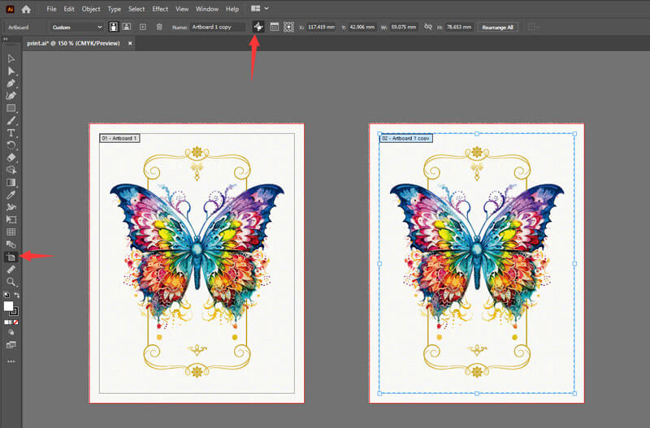The width and height of the screenshot is (650, 428).
Task: Select the Free Transform tool
Action: 11,219
